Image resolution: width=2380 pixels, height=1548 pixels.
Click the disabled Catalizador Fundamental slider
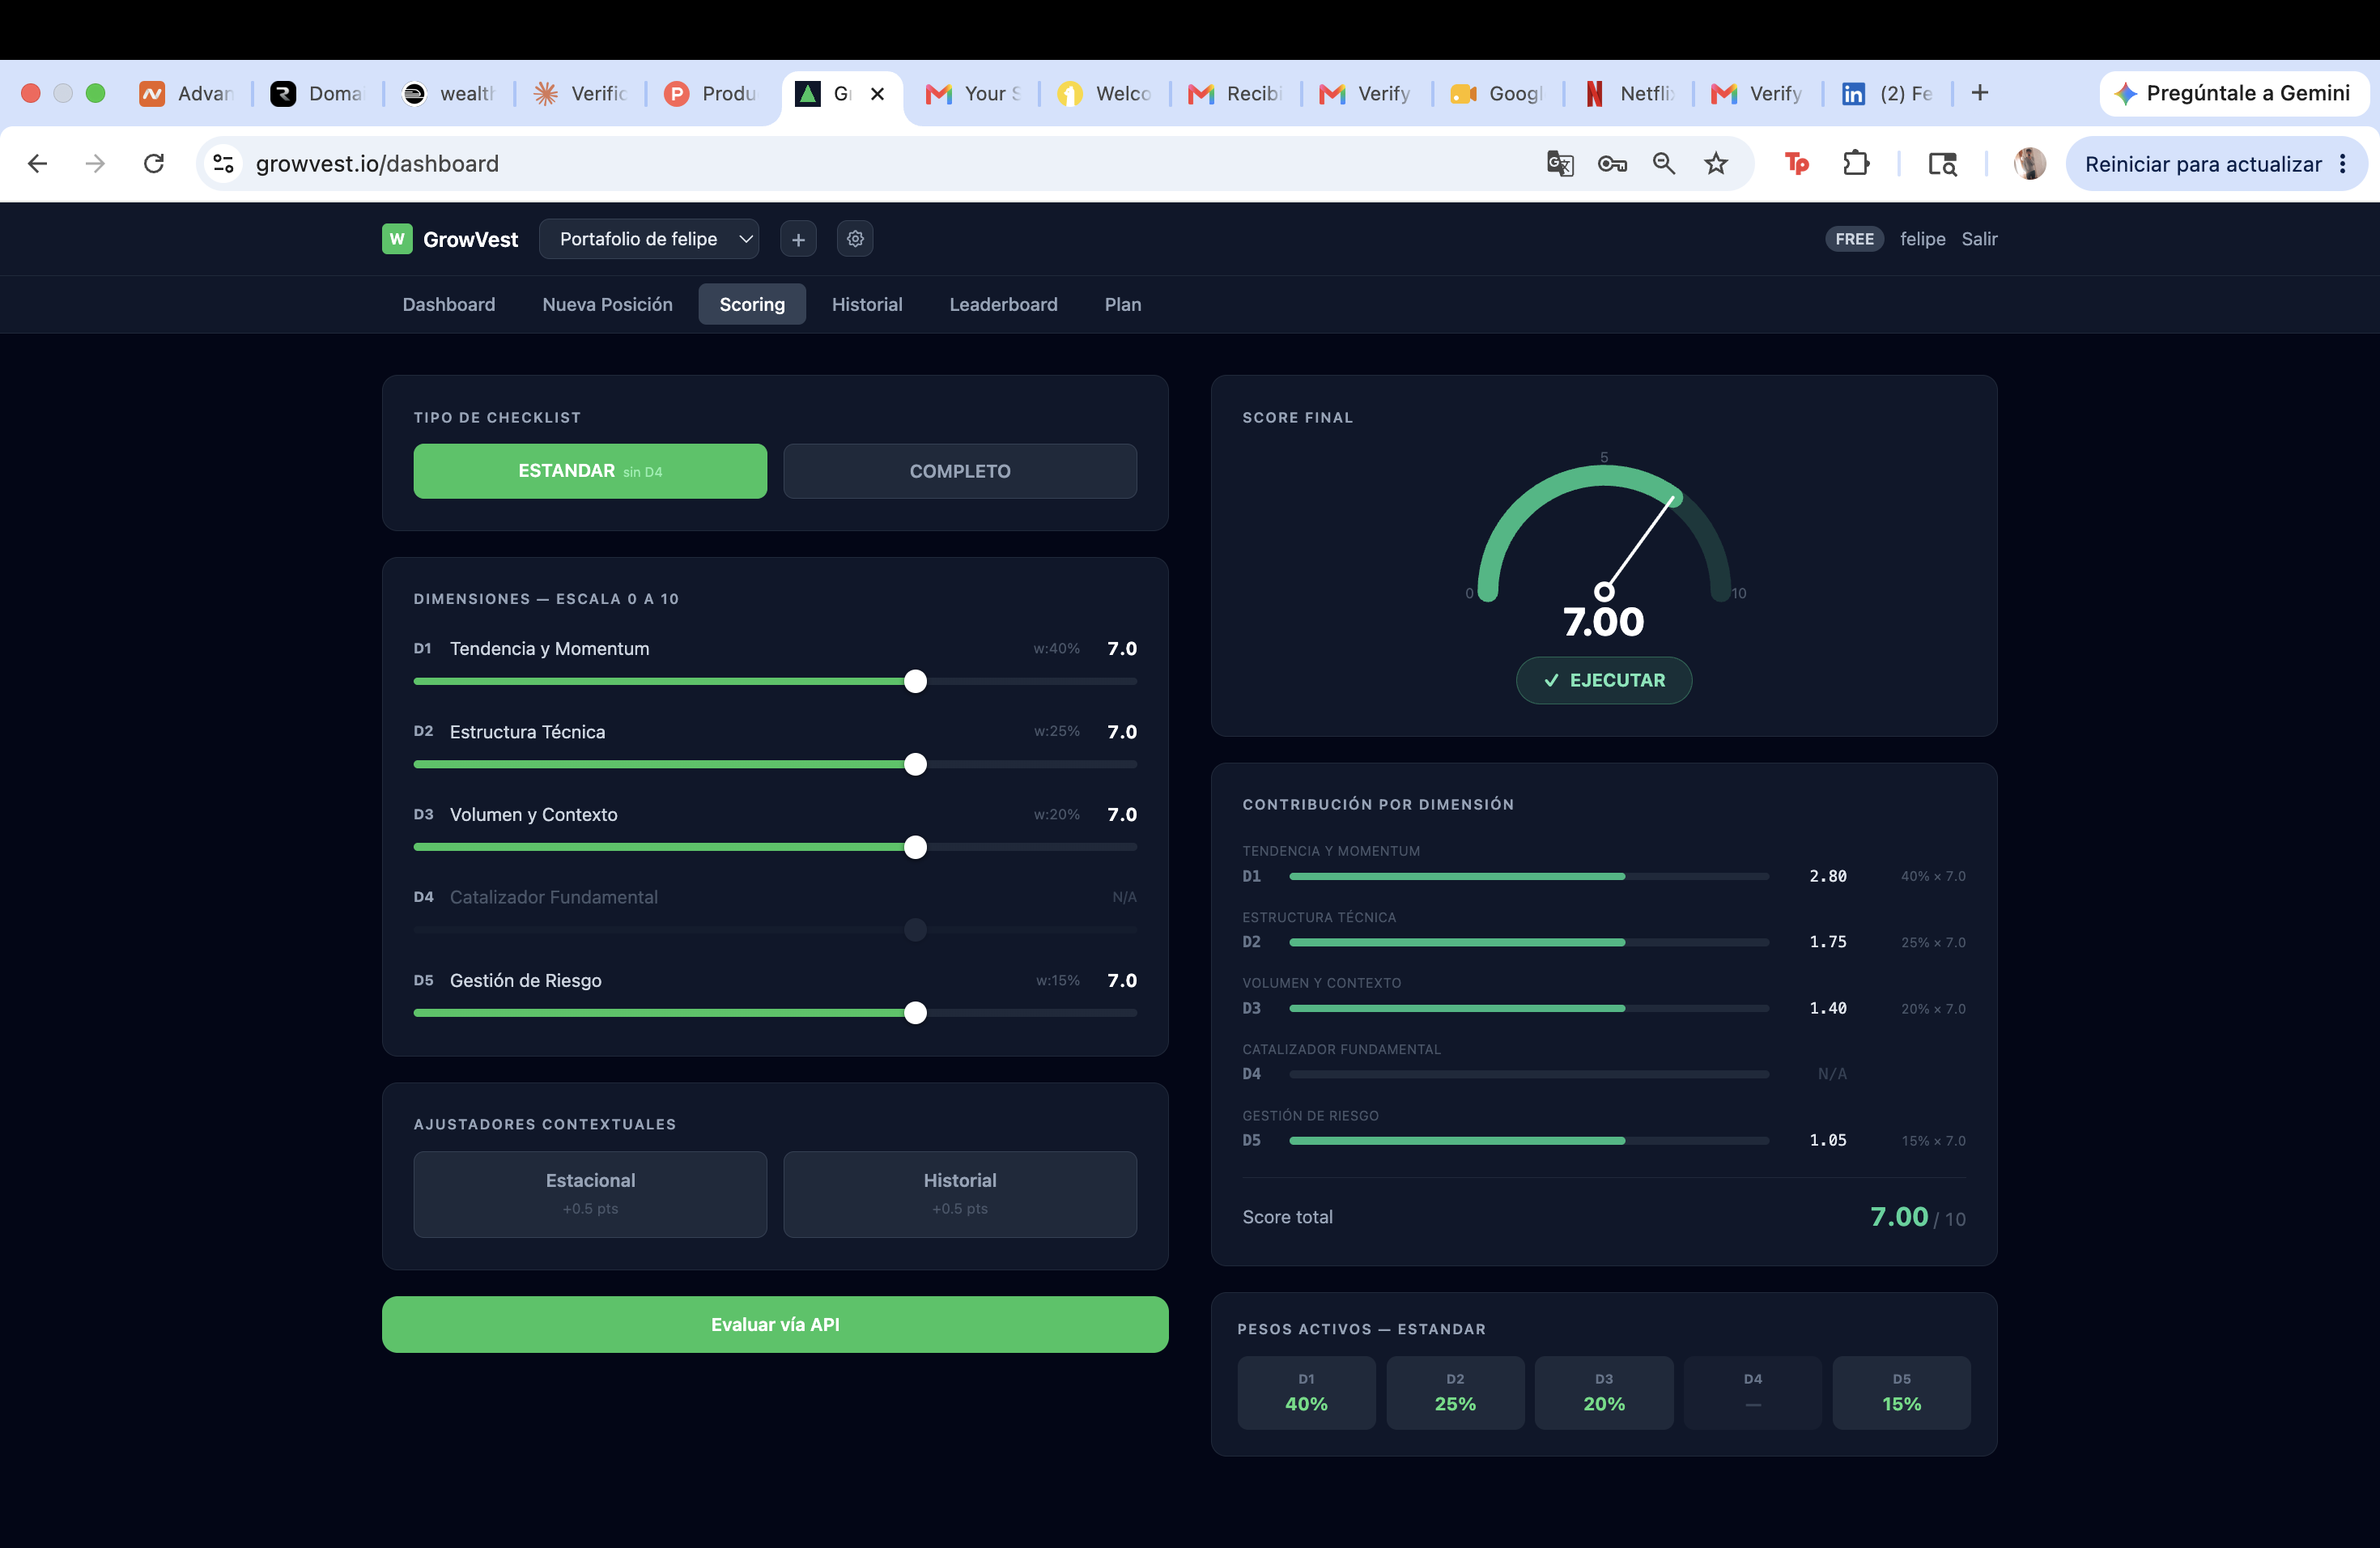[x=775, y=930]
